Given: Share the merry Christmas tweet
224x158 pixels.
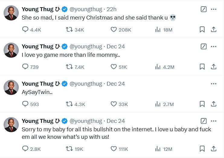Looking at the screenshot, I should click(x=213, y=29).
